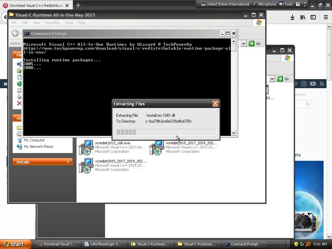Select the bottom-left vcredist2015_2017_2019 installer icon
The width and height of the screenshot is (332, 249).
point(86,166)
